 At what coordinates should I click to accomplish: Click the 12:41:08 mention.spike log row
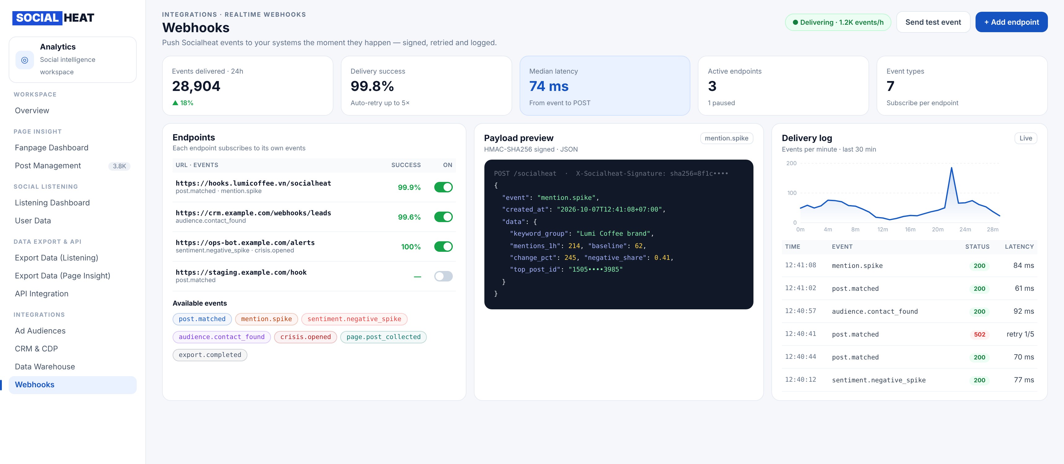(909, 266)
